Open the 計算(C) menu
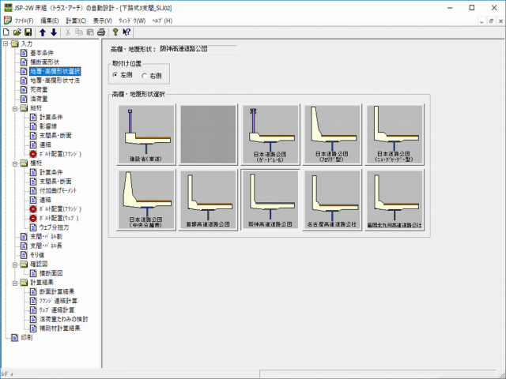This screenshot has width=506, height=379. [x=76, y=20]
